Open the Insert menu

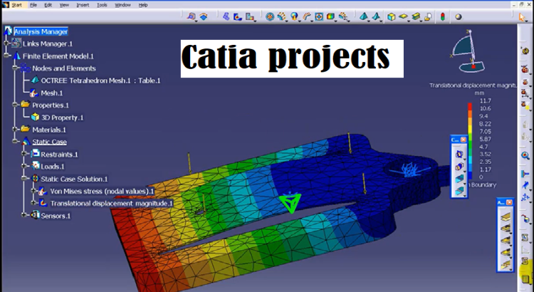(83, 5)
